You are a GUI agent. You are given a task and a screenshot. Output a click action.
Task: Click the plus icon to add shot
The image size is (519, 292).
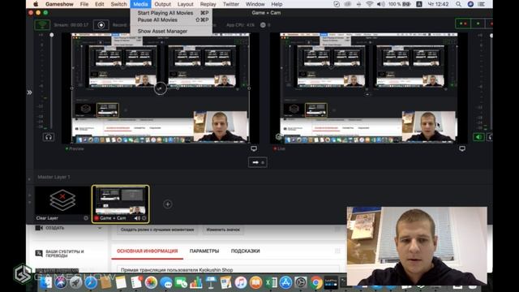pos(168,204)
